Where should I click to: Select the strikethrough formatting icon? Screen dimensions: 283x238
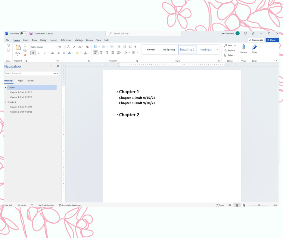pos(52,53)
